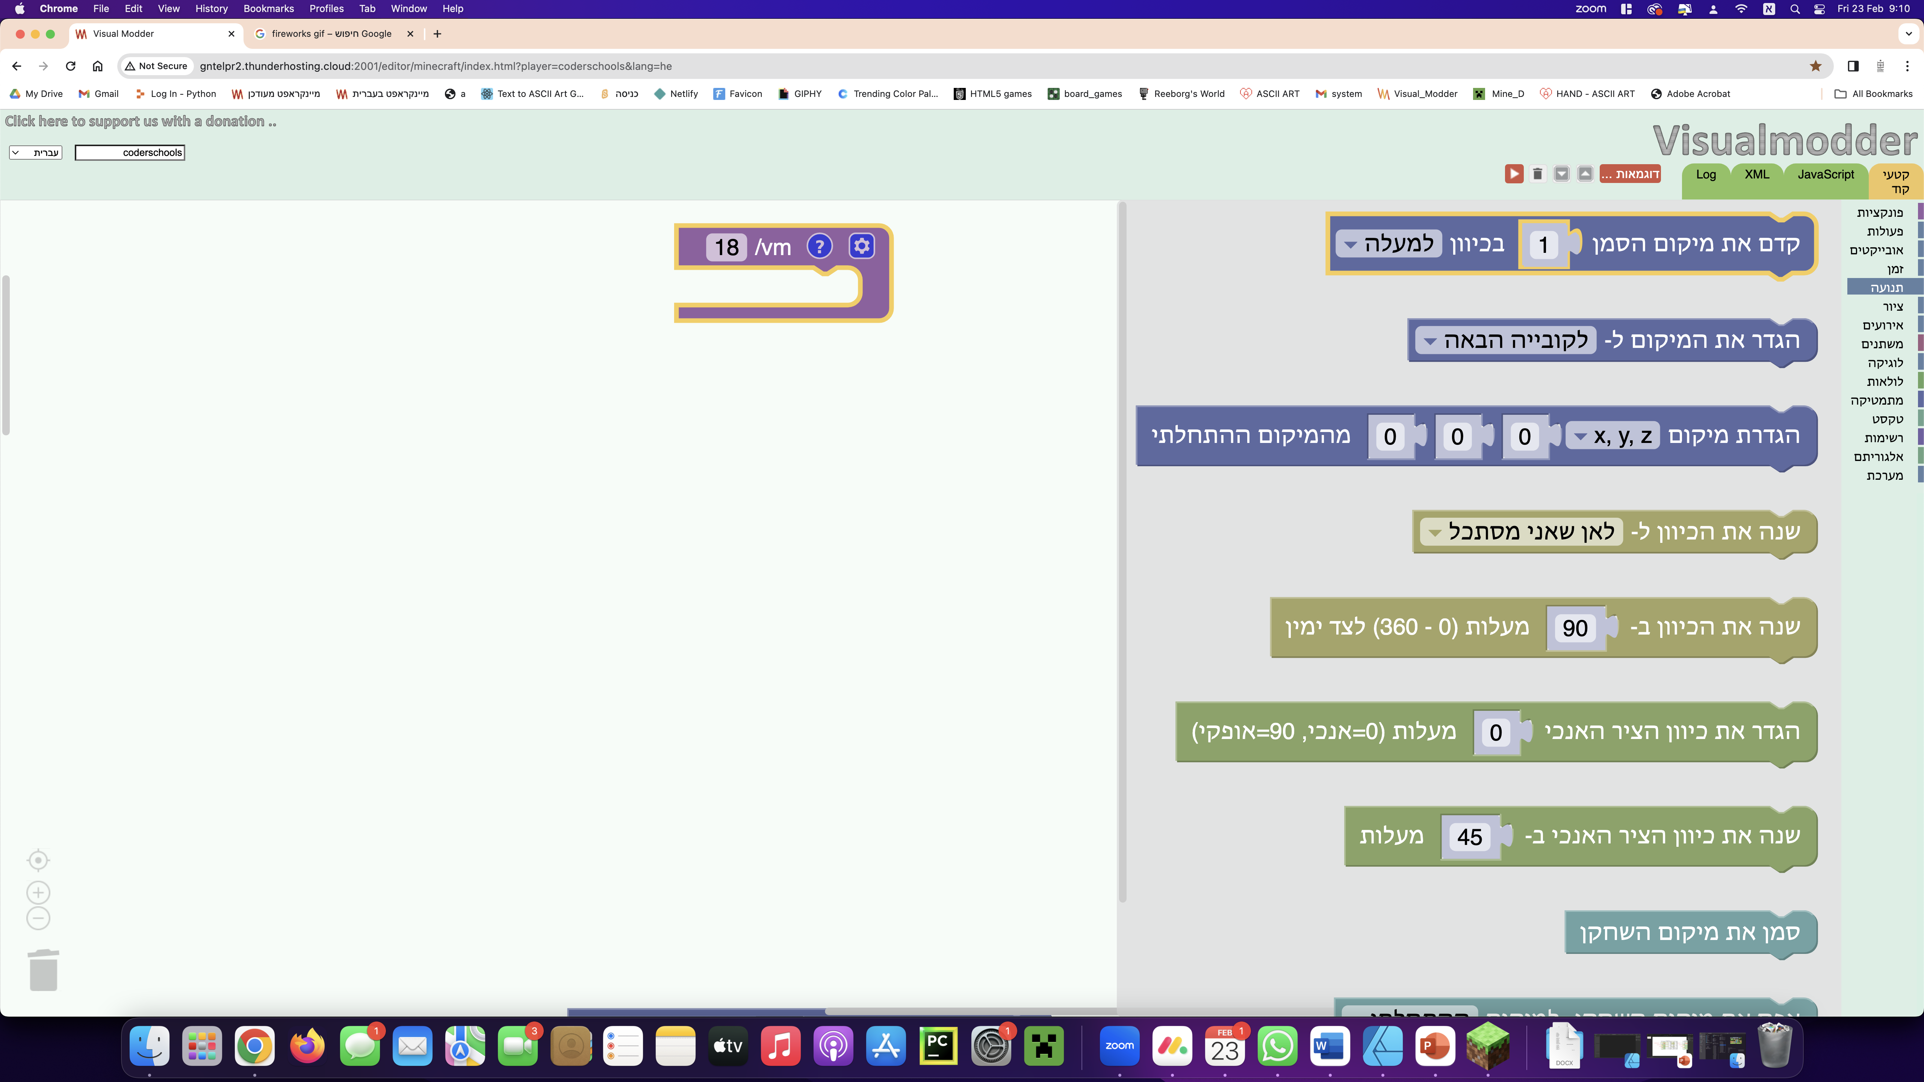Click the 18 number field on the /vm block
Screen dimensions: 1924x1082
click(727, 247)
